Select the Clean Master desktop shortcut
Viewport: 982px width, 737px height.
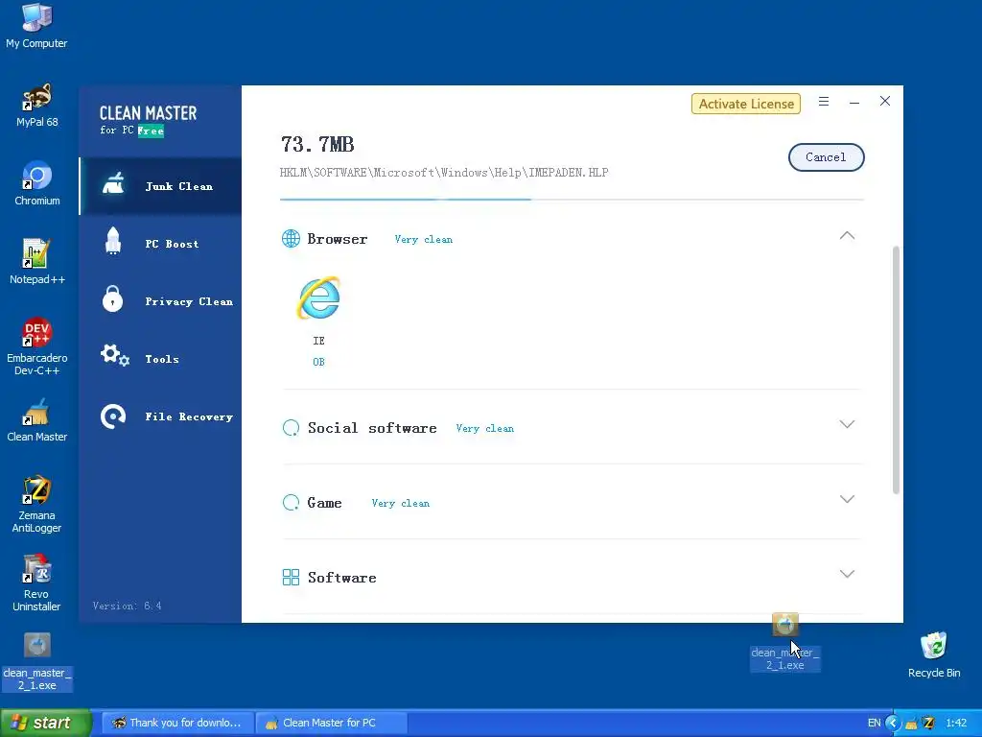click(x=37, y=420)
